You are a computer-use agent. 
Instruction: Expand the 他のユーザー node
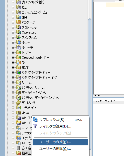coord(13,153)
